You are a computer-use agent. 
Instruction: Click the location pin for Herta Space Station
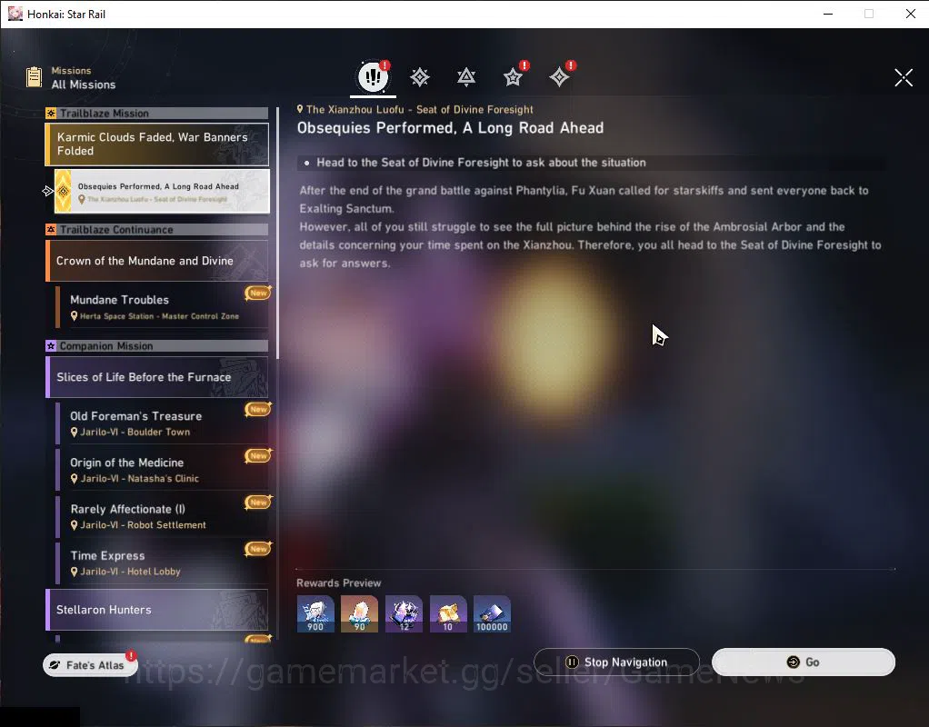[74, 316]
